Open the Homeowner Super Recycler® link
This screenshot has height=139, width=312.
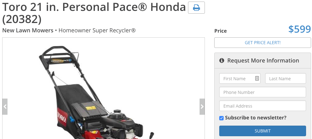click(x=97, y=30)
